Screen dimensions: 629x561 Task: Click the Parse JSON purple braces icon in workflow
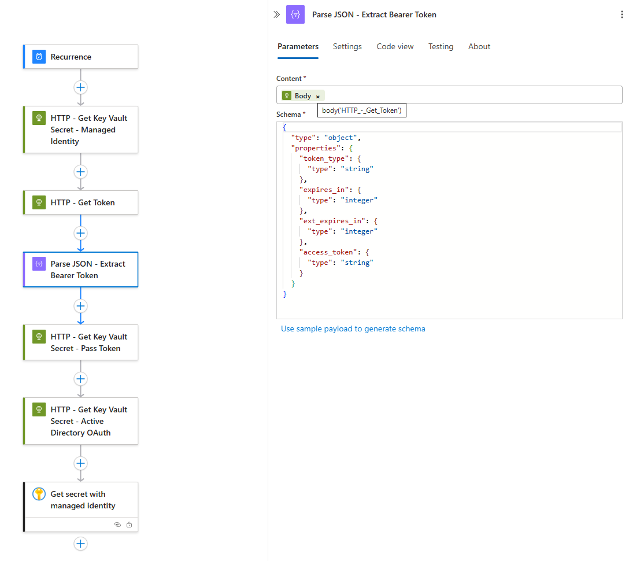(x=39, y=264)
